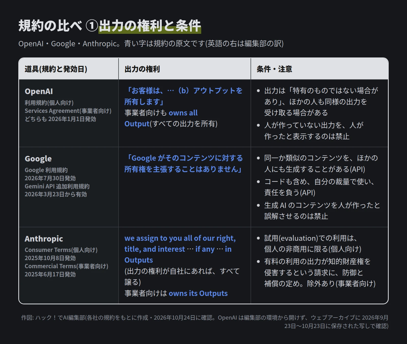This screenshot has width=407, height=344.
Task: Select the Anthropic row heading
Action: click(44, 239)
